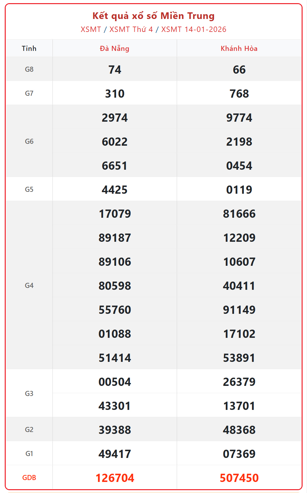Click the Tỉnh column header

click(x=29, y=48)
